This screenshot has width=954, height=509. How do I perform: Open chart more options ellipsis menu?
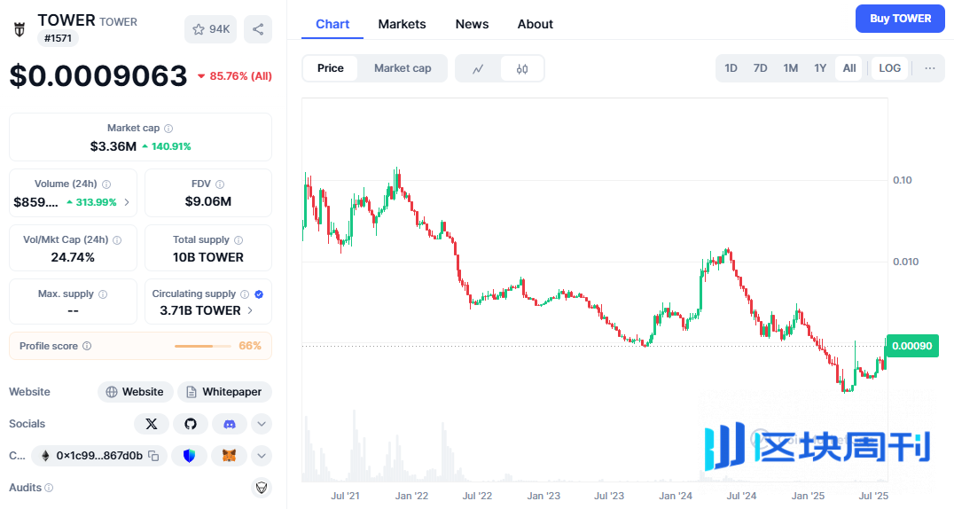point(930,68)
